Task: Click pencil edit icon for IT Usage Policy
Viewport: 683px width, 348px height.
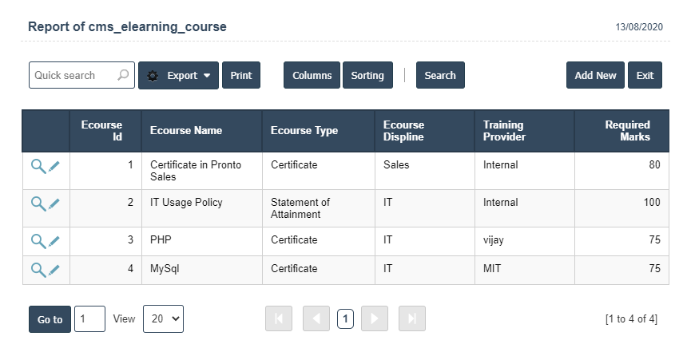Action: tap(54, 204)
